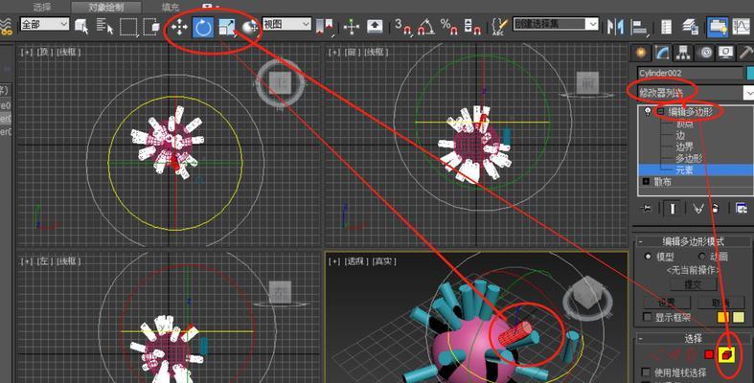Screen dimensions: 754x383
Task: Toggle the Window/Crossing selection icon
Action: pyautogui.click(x=151, y=27)
